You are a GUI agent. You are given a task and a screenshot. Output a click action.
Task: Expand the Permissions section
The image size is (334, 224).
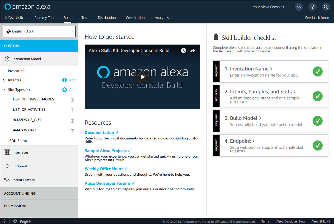click(x=39, y=206)
